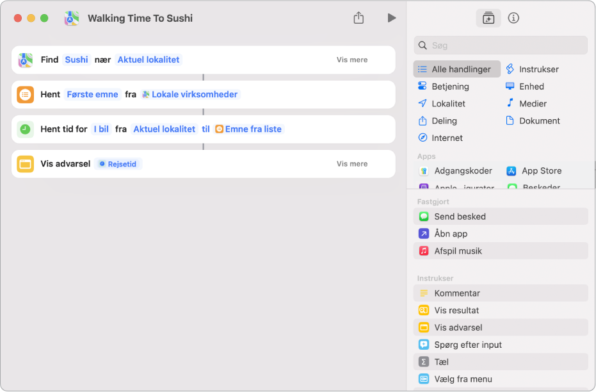Click the Rejsetid variable token

[118, 164]
